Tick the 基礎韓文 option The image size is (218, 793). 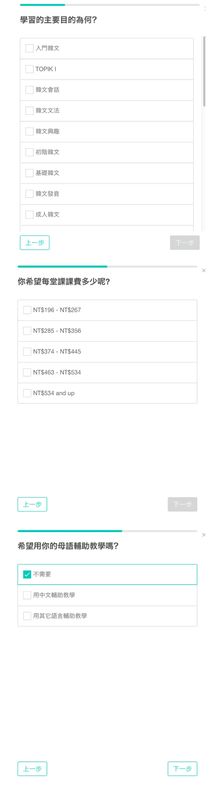click(x=29, y=173)
